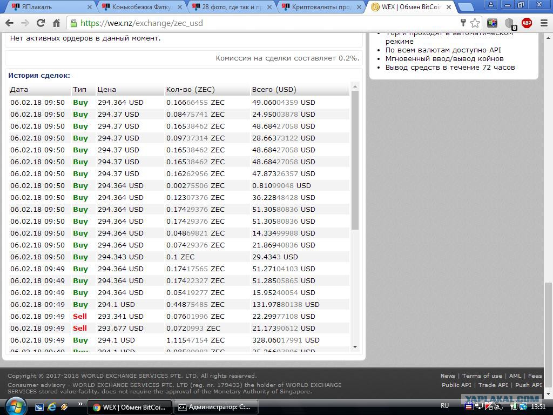Click the История сделок heading
Viewport: 553px width, 415px height.
click(39, 76)
